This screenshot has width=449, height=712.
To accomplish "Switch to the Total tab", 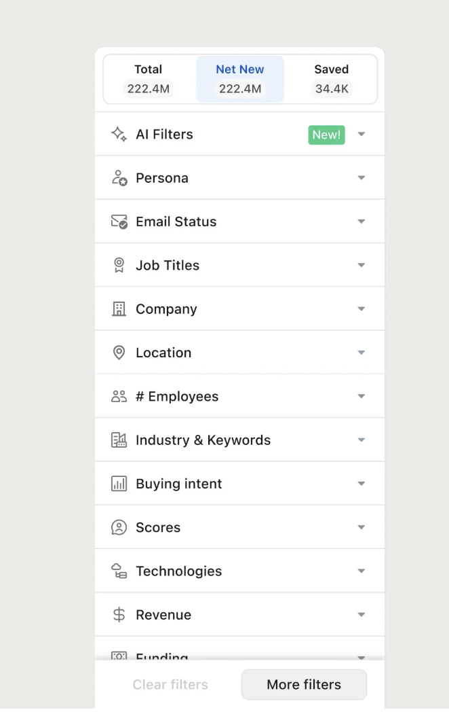I will (x=149, y=79).
